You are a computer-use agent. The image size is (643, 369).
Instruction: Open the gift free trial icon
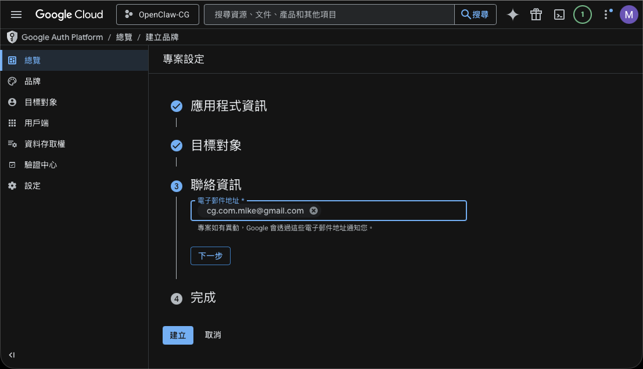(536, 15)
